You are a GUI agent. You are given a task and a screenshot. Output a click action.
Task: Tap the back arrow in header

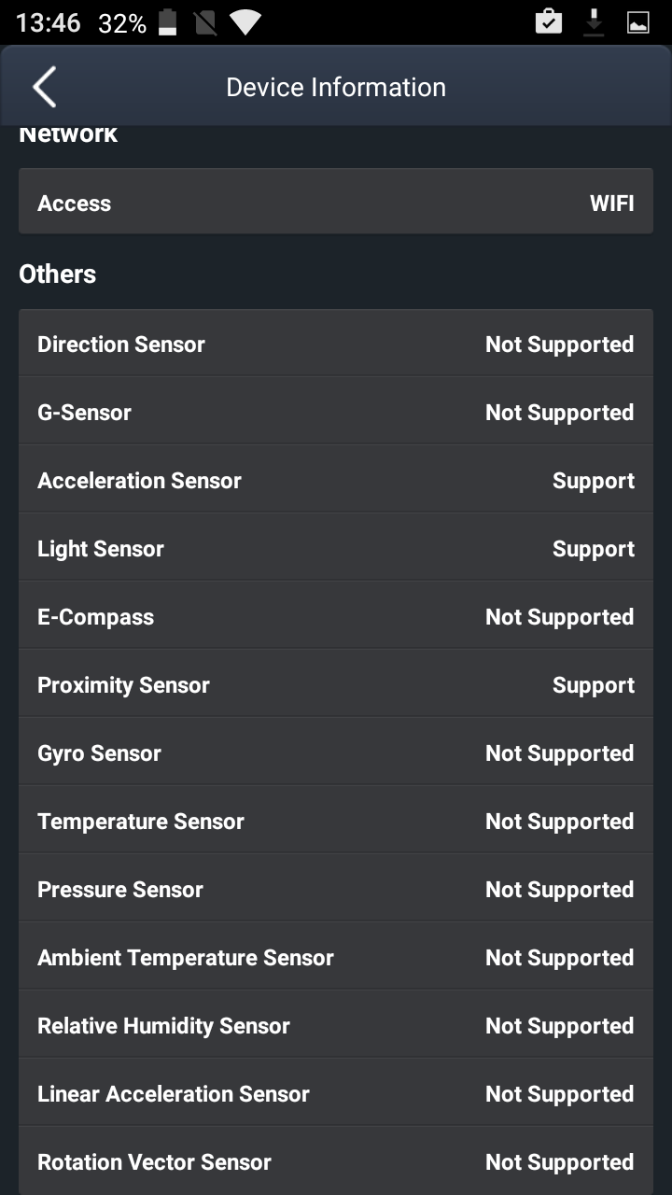[44, 87]
